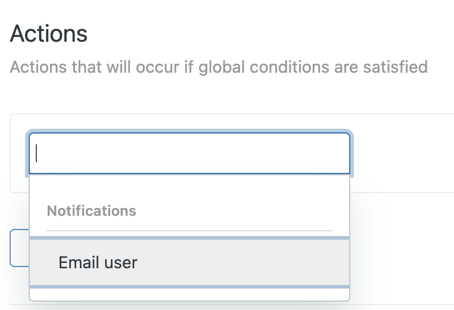Place the cursor in the action search box

pos(189,153)
